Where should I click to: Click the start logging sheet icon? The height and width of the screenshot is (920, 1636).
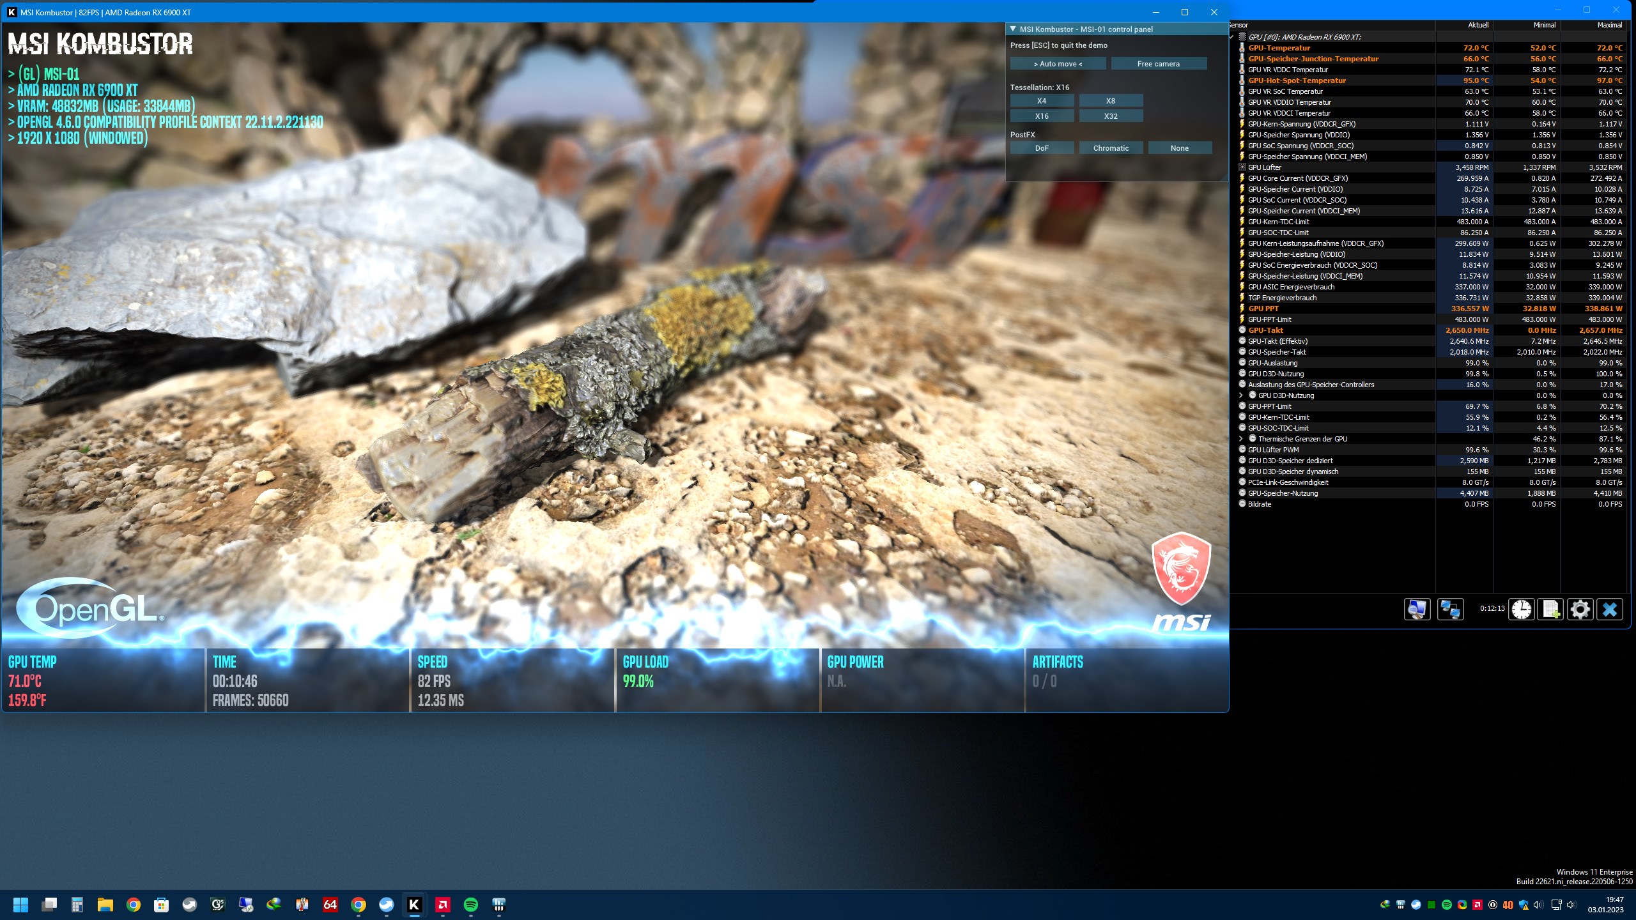(1551, 609)
